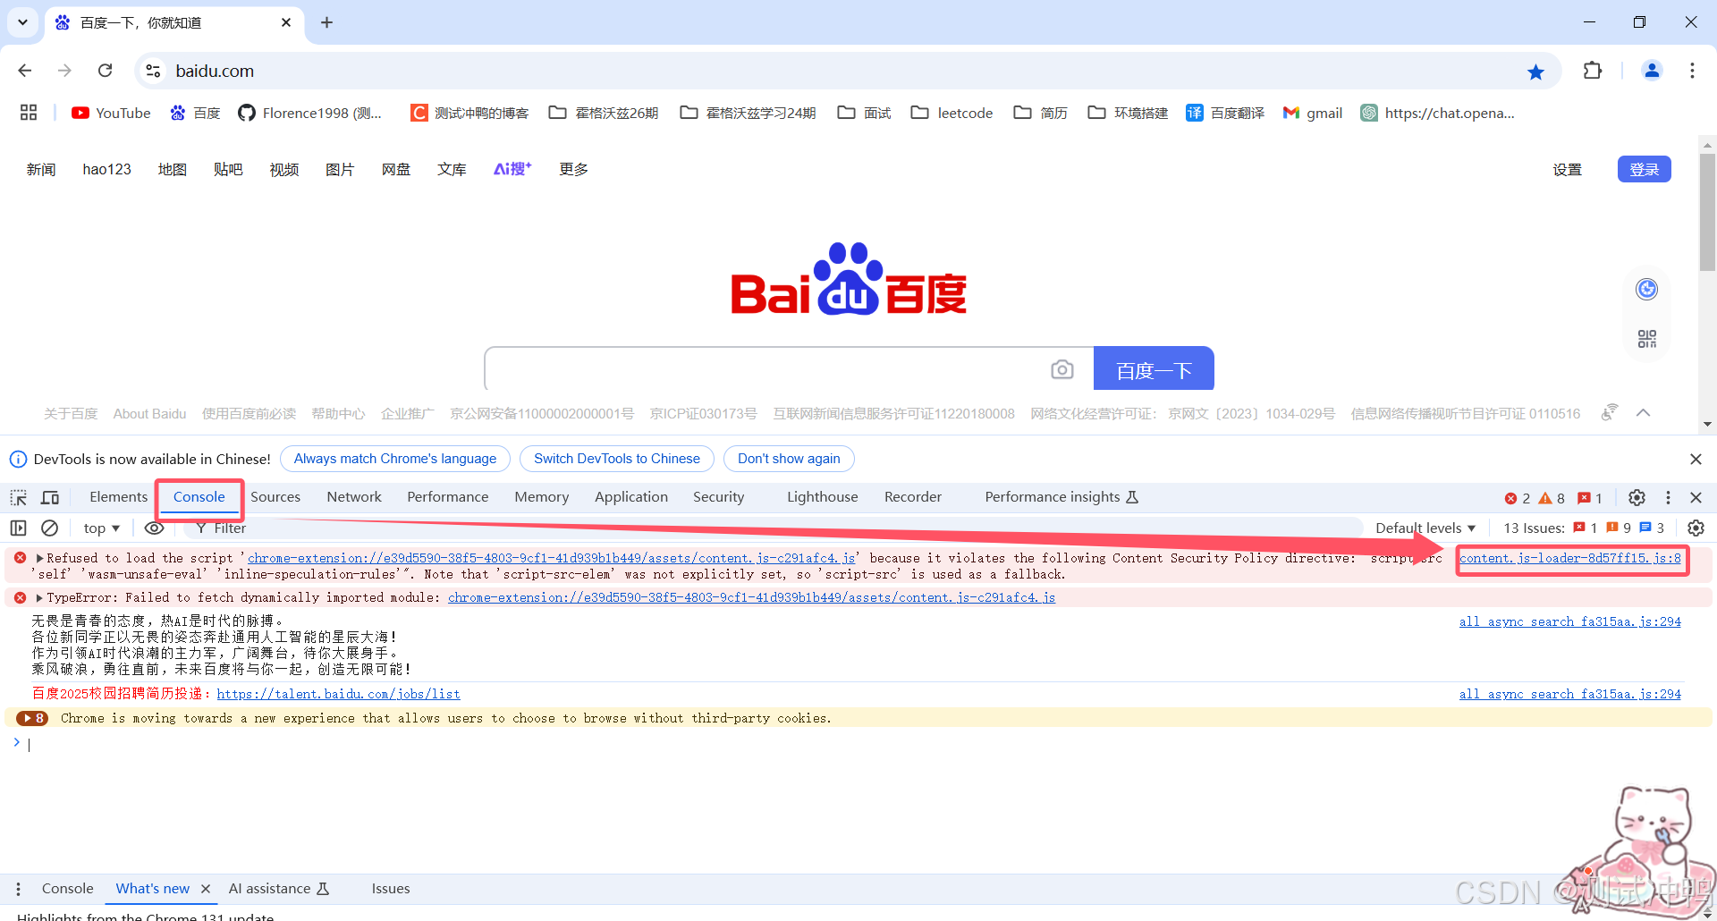Click the blue assistant side icon
1717x921 pixels.
coord(1646,289)
